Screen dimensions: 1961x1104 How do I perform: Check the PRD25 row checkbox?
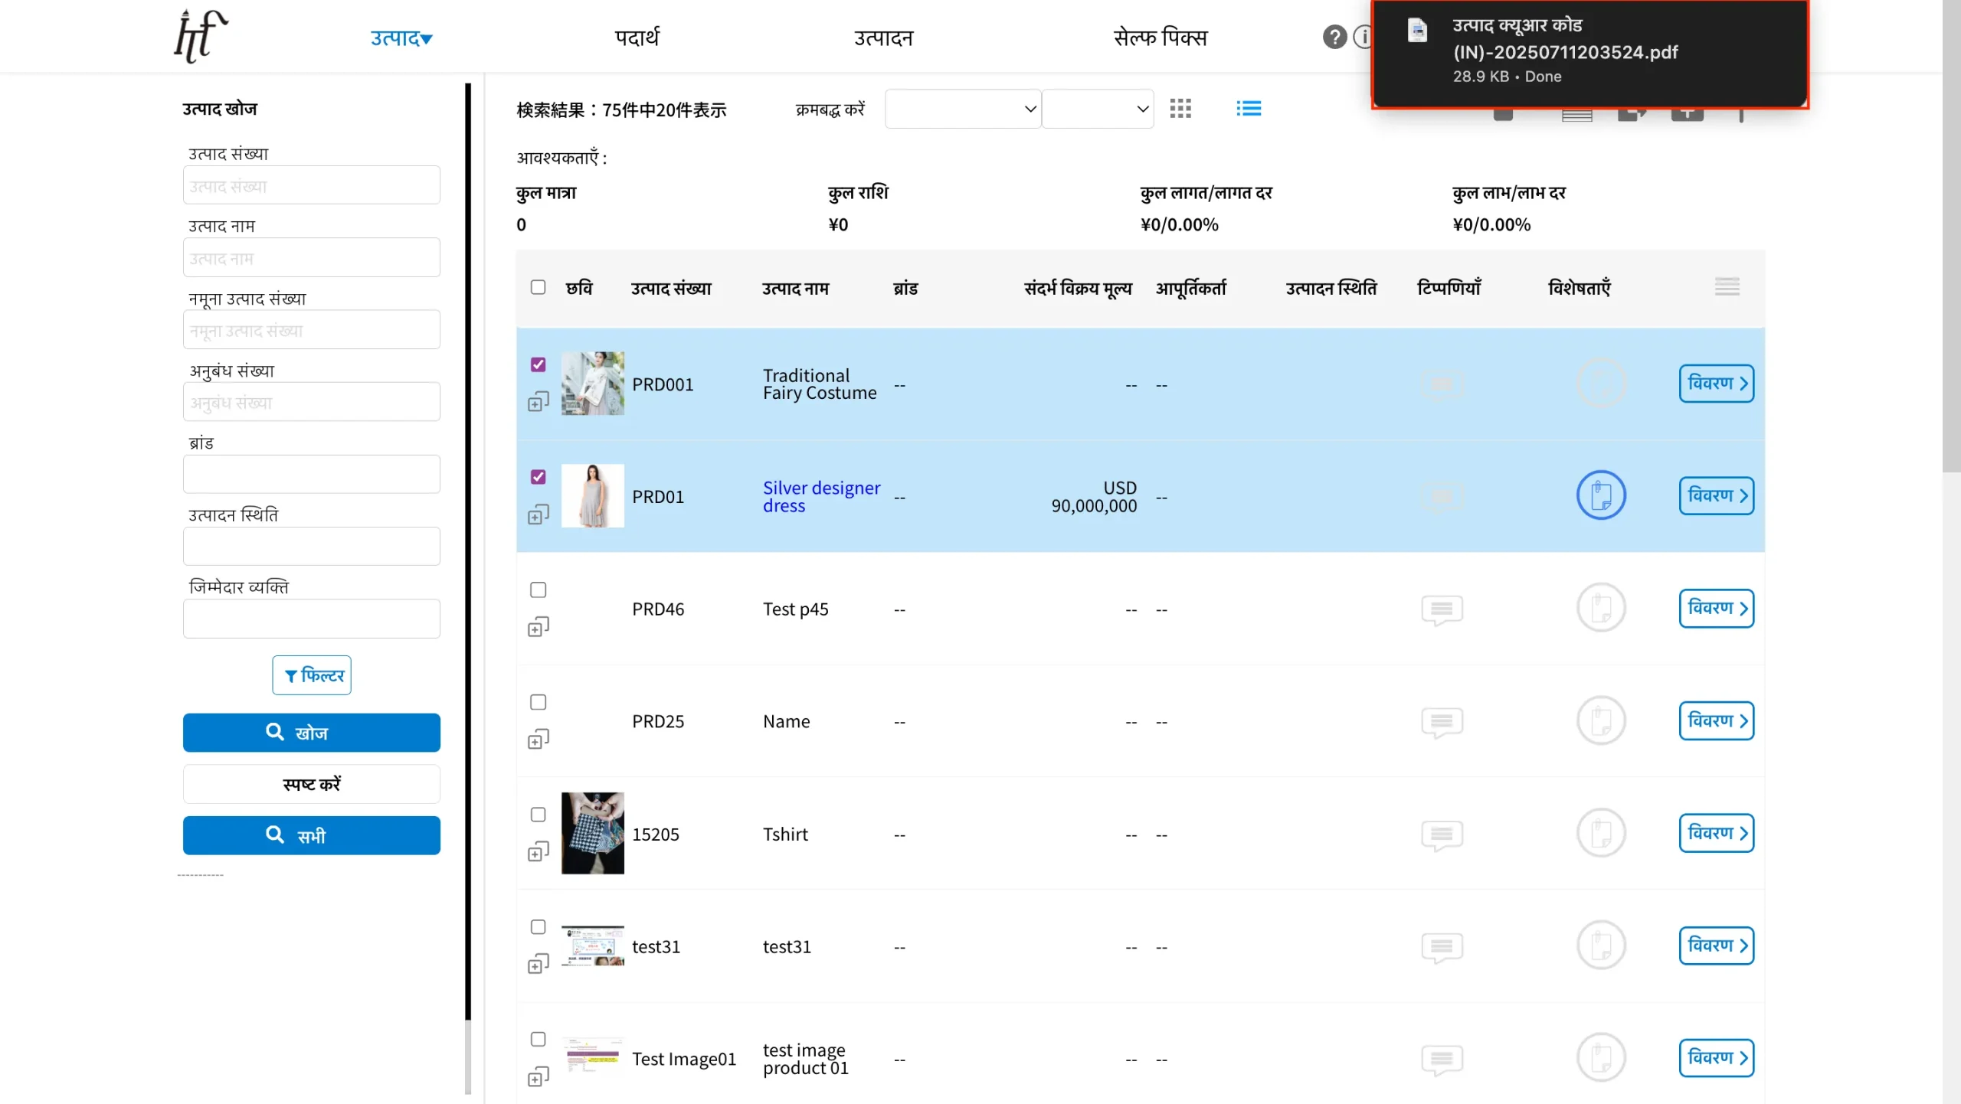click(x=538, y=702)
